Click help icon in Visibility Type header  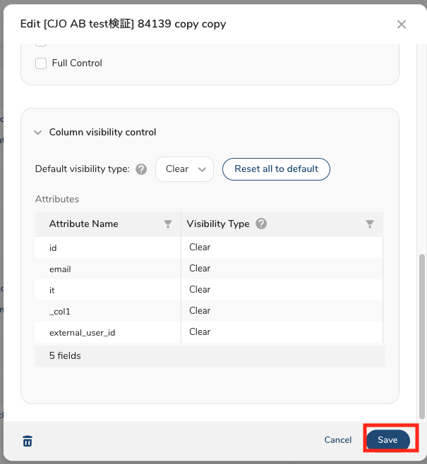261,224
